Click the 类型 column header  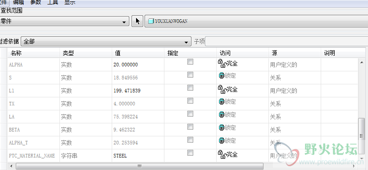point(86,53)
